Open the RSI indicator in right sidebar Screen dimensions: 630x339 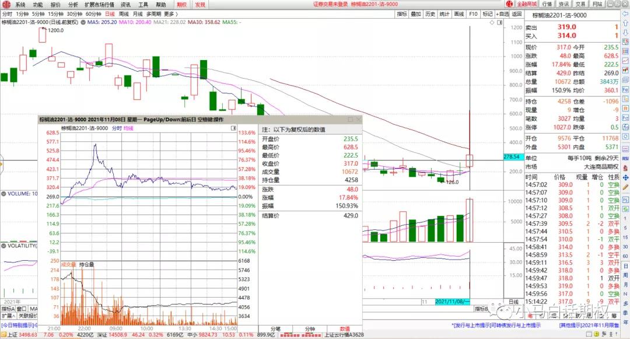pyautogui.click(x=625, y=158)
